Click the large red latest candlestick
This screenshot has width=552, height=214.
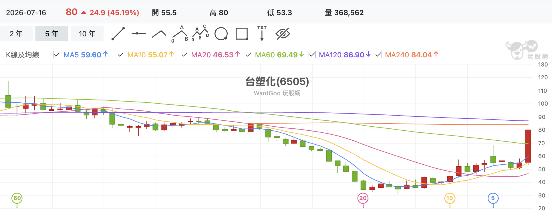pos(528,146)
